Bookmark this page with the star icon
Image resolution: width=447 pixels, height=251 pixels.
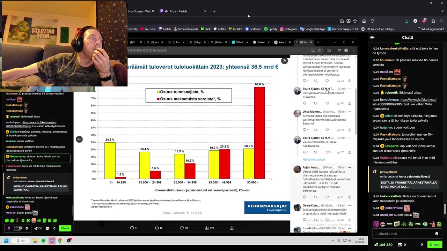pyautogui.click(x=355, y=21)
